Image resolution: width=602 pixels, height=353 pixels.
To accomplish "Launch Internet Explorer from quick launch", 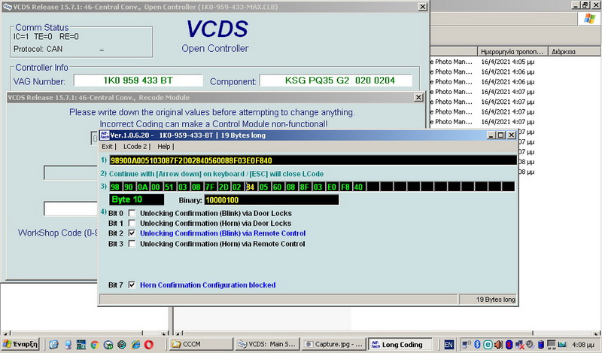I will click(x=135, y=345).
